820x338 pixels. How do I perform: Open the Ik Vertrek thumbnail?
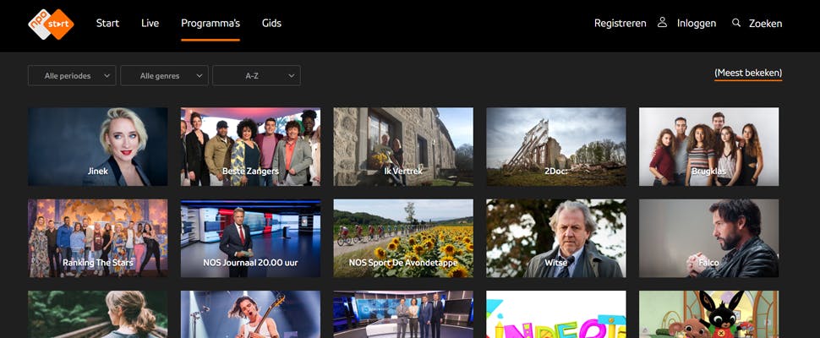[403, 147]
